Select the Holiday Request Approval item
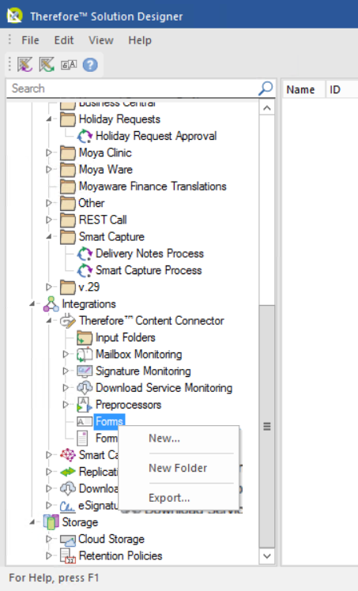Screen dimensions: 358x591 (156, 136)
